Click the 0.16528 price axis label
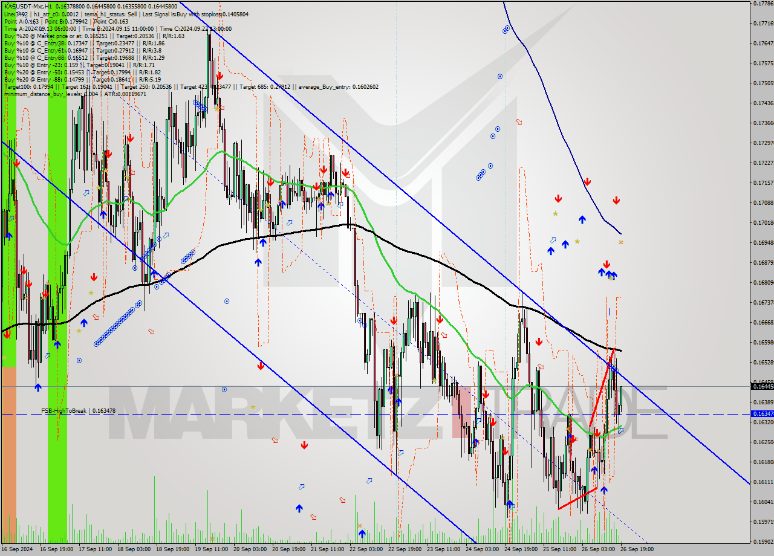This screenshot has width=774, height=556. click(x=763, y=362)
